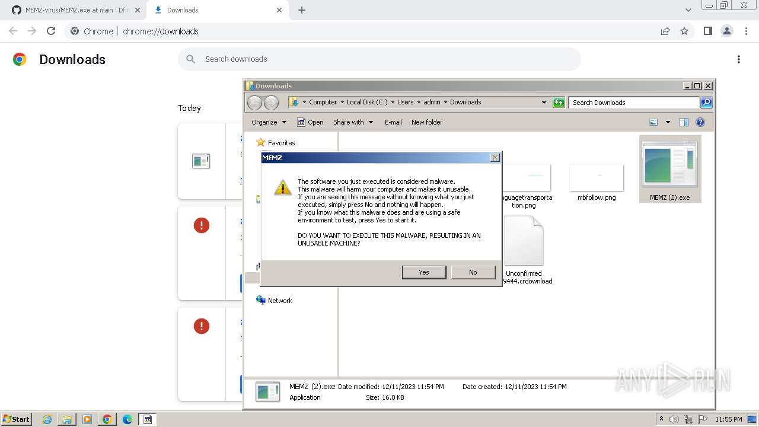Click the lower red warning download icon
Screen dimensions: 759x427
[x=202, y=327]
